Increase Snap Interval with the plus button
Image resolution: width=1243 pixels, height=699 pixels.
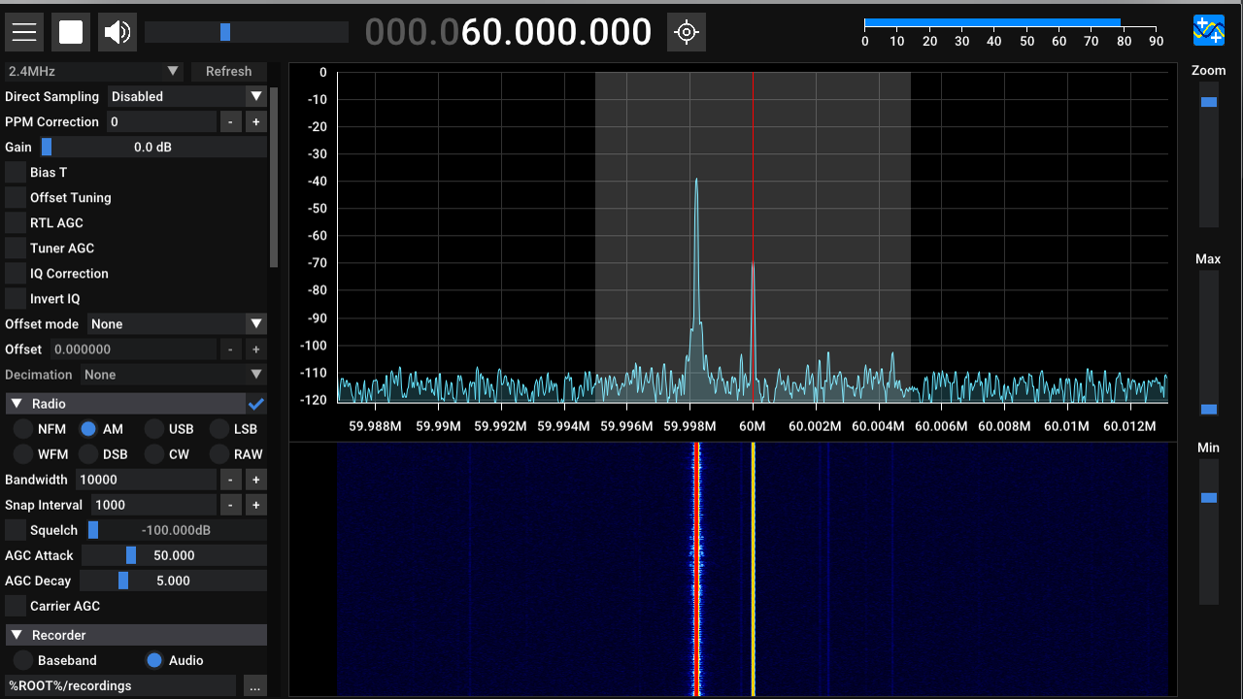tap(255, 504)
